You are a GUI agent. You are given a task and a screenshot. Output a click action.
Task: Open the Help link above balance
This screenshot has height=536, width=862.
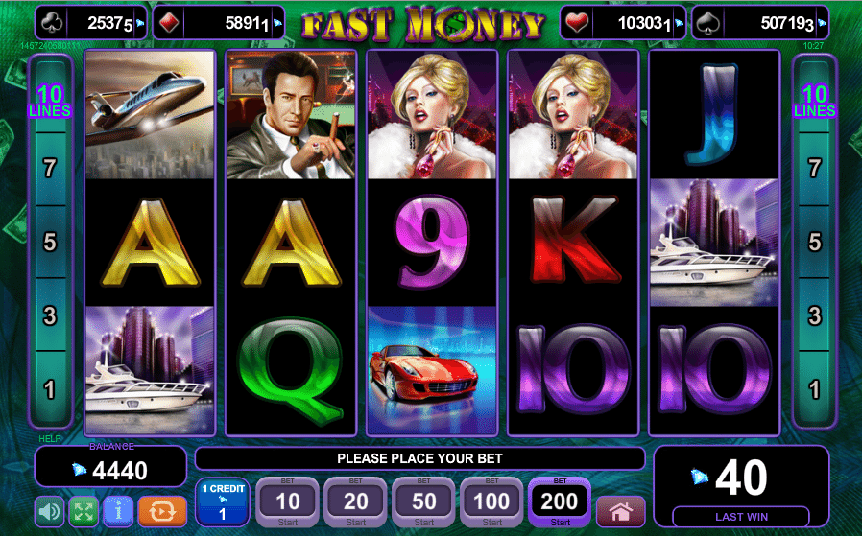coord(50,439)
